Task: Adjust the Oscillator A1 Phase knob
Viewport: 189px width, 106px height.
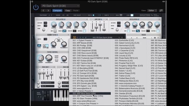Action: [x=61, y=24]
